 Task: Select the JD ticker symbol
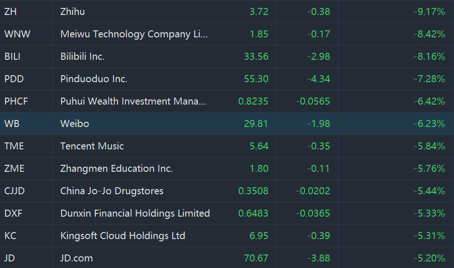click(x=10, y=258)
